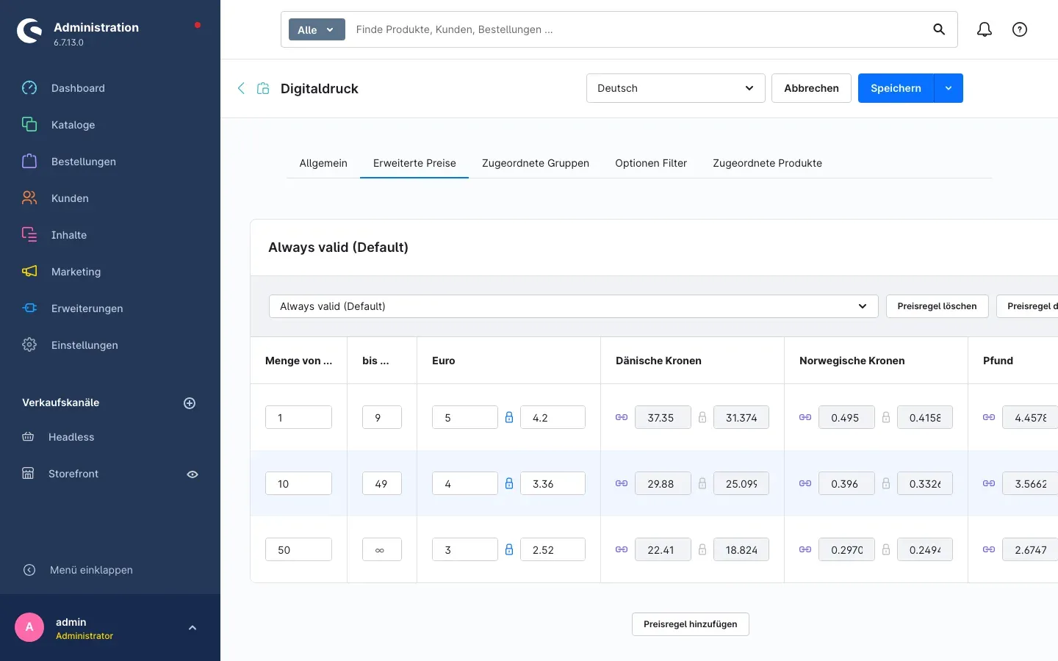The height and width of the screenshot is (661, 1058).
Task: Add a new Verkaufskanal via plus icon
Action: pyautogui.click(x=190, y=403)
